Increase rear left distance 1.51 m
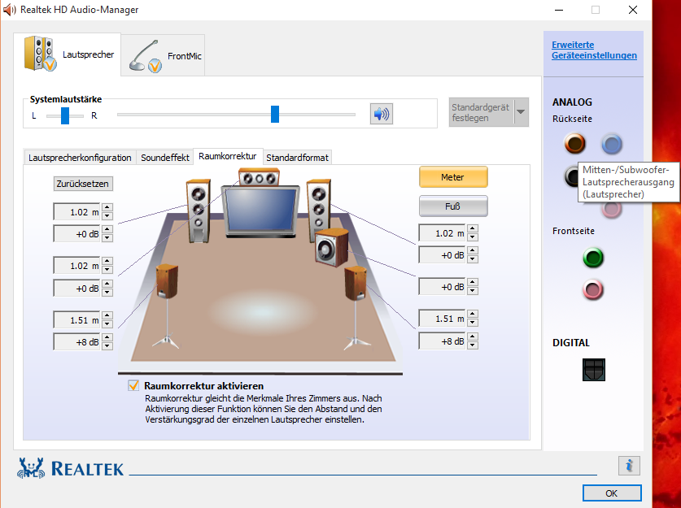Viewport: 681px width, 508px height. point(107,315)
